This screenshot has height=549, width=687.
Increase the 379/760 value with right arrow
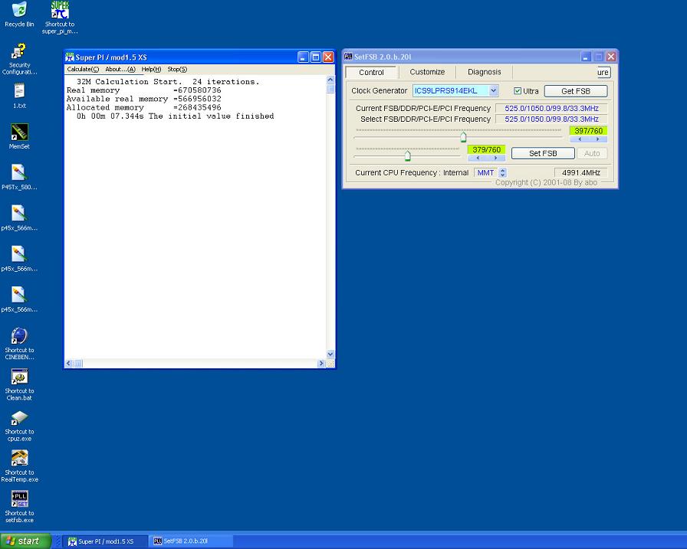tap(495, 158)
